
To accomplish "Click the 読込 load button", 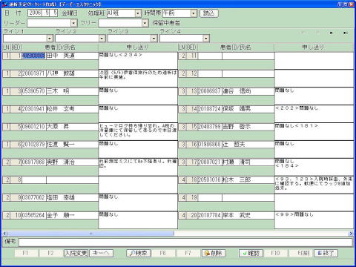I will (209, 13).
